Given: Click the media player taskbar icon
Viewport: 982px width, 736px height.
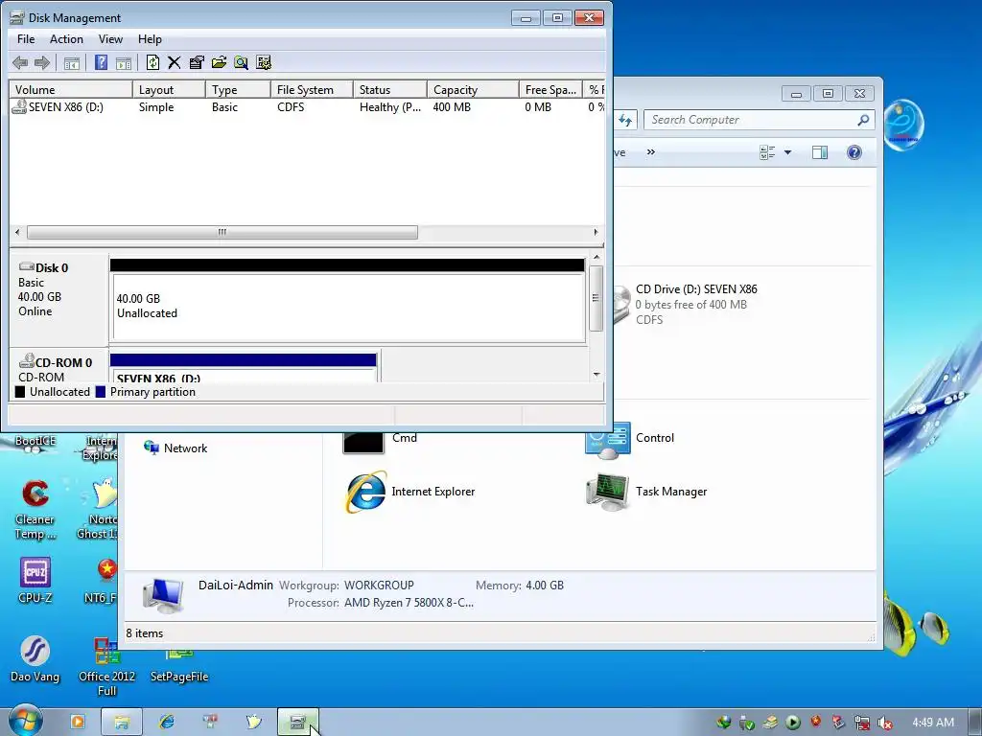Looking at the screenshot, I should (77, 722).
